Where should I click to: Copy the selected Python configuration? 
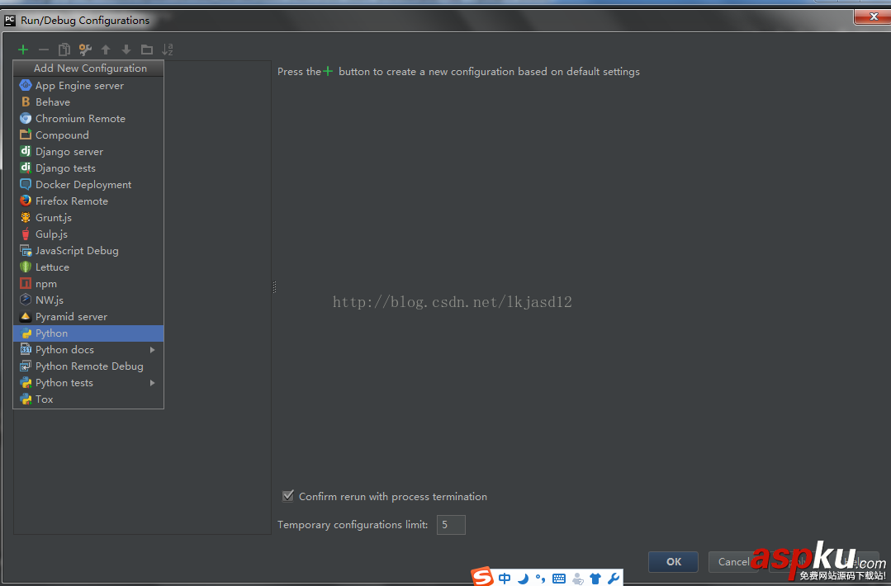pos(64,50)
